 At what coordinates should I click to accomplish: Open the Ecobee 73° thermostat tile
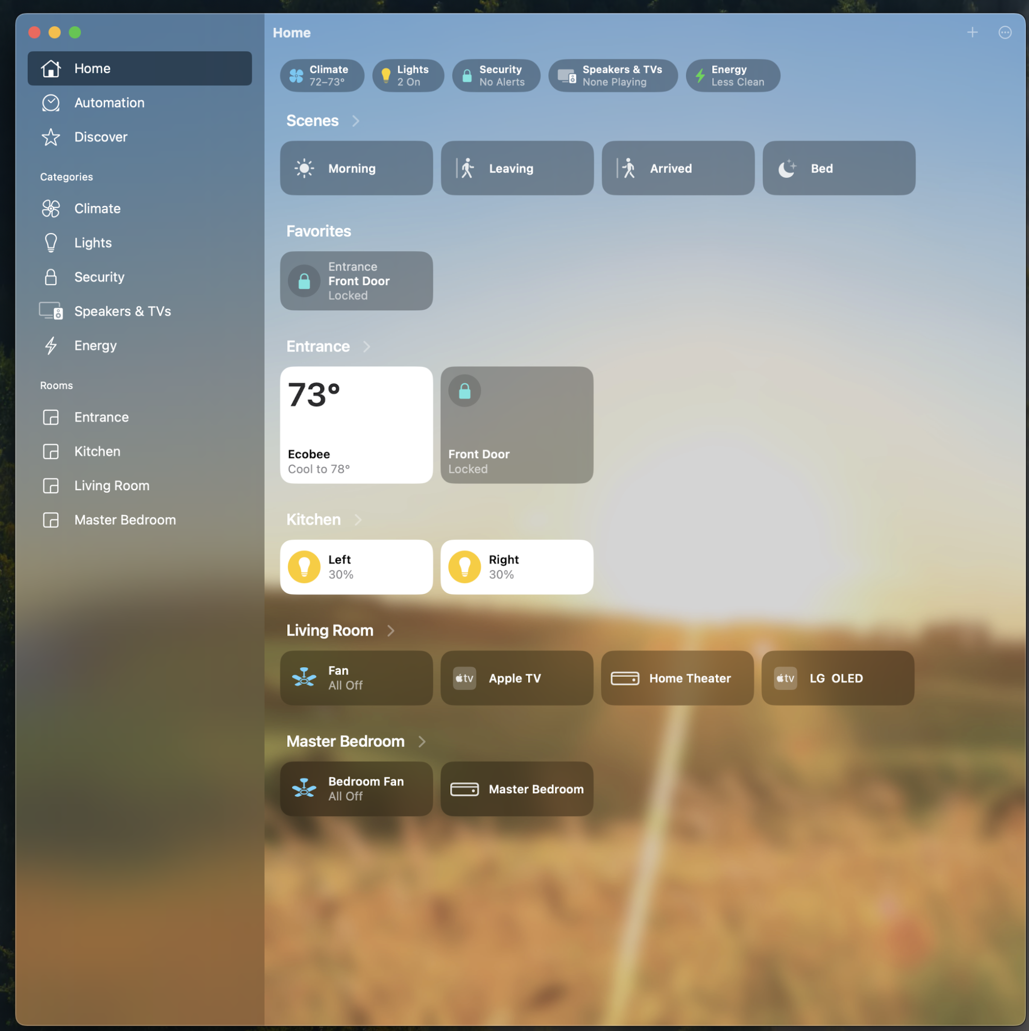[x=356, y=425]
